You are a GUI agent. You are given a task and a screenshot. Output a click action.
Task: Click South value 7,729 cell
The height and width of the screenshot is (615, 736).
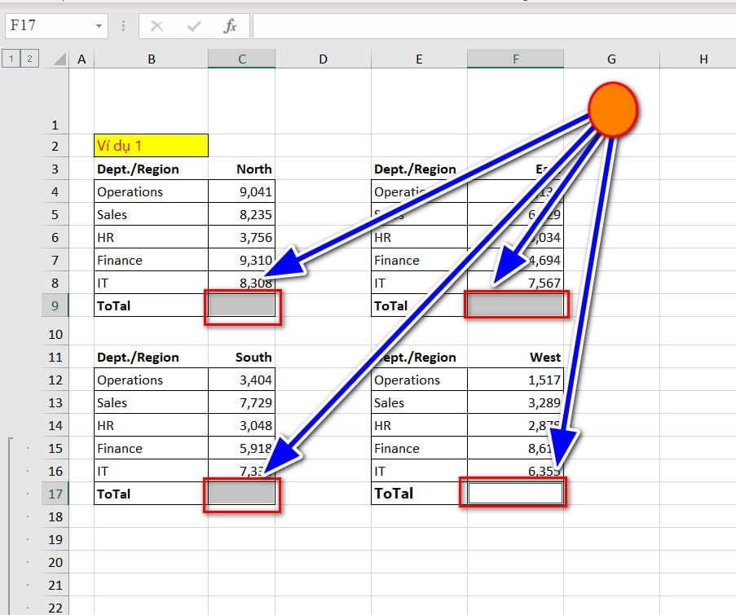pos(242,402)
